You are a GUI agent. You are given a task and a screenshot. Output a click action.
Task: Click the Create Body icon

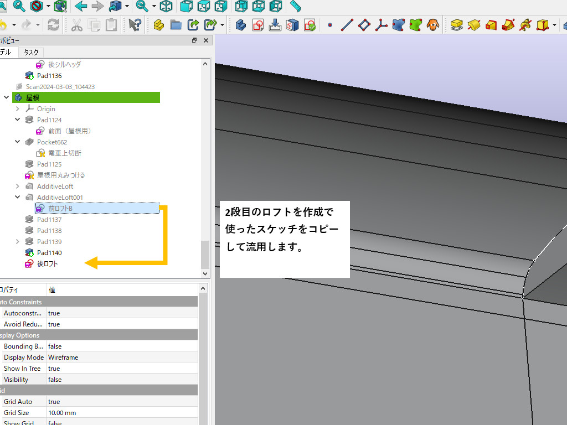241,25
